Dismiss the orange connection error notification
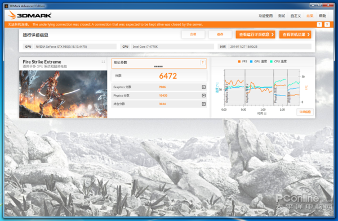The width and height of the screenshot is (338, 221). 327,24
